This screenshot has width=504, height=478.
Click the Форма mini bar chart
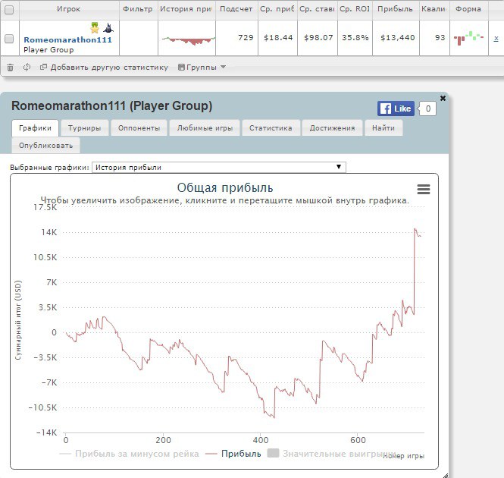[468, 38]
